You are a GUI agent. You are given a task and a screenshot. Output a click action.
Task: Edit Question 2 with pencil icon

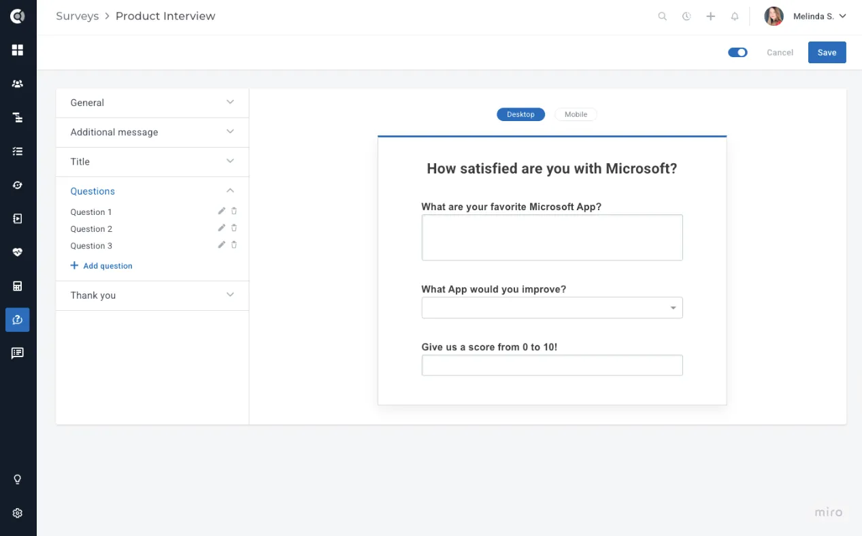click(x=221, y=228)
